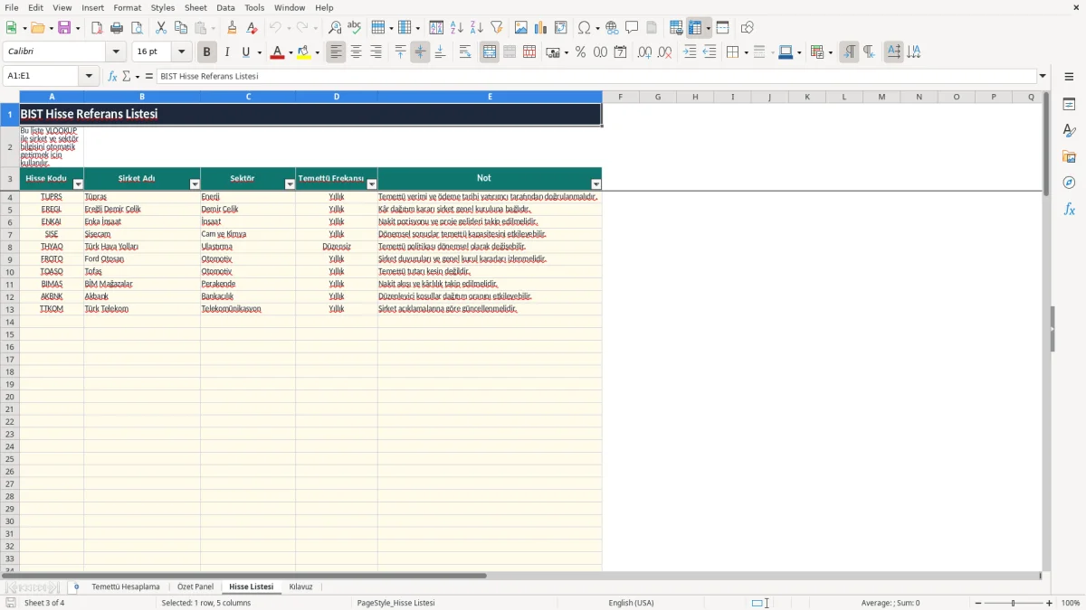This screenshot has width=1086, height=610.
Task: Open the Format menu
Action: click(128, 7)
